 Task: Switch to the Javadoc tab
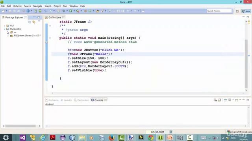point(67,100)
